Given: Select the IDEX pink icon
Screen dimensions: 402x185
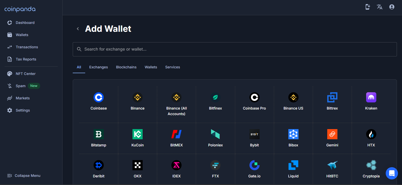Looking at the screenshot, I should point(176,165).
